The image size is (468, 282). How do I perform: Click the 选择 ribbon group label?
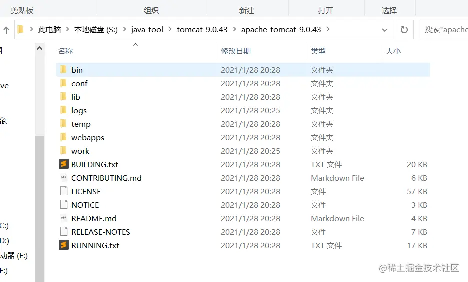389,10
